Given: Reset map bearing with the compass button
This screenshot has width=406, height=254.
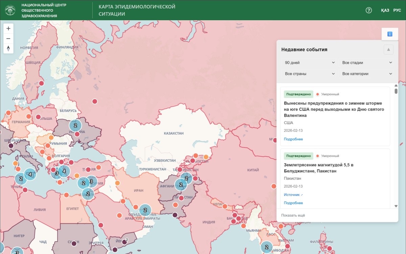Looking at the screenshot, I should [x=8, y=49].
